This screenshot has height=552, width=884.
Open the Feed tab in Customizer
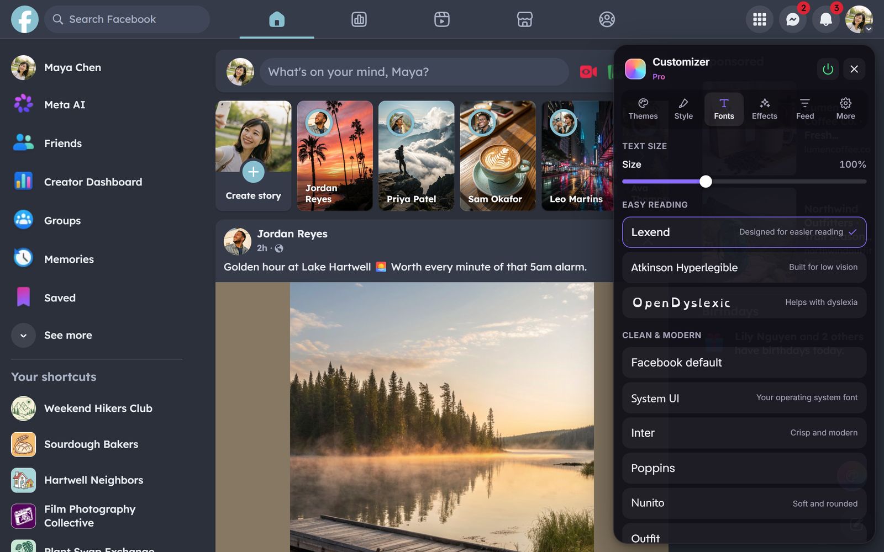[x=805, y=109]
